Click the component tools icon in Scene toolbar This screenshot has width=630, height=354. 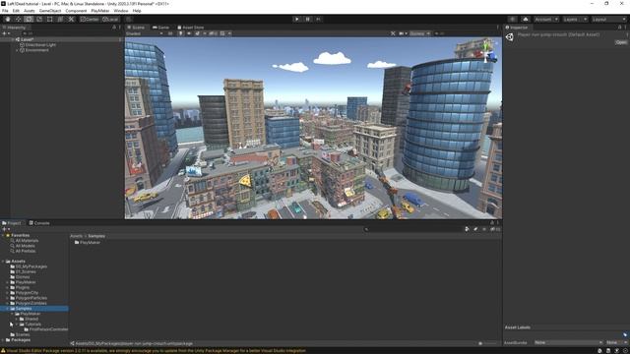[x=393, y=33]
